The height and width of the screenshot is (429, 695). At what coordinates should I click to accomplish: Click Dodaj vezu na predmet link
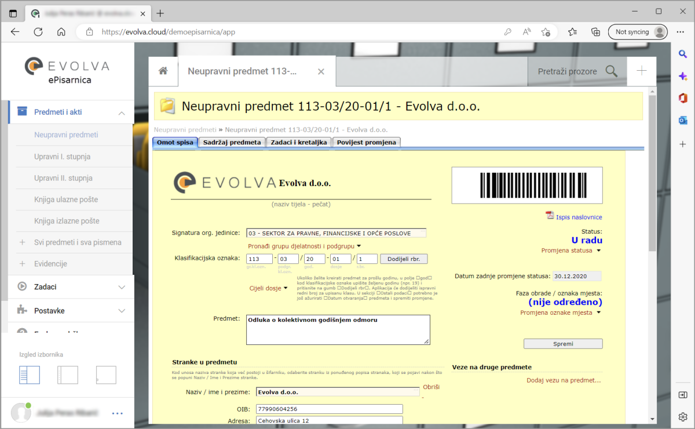point(564,380)
